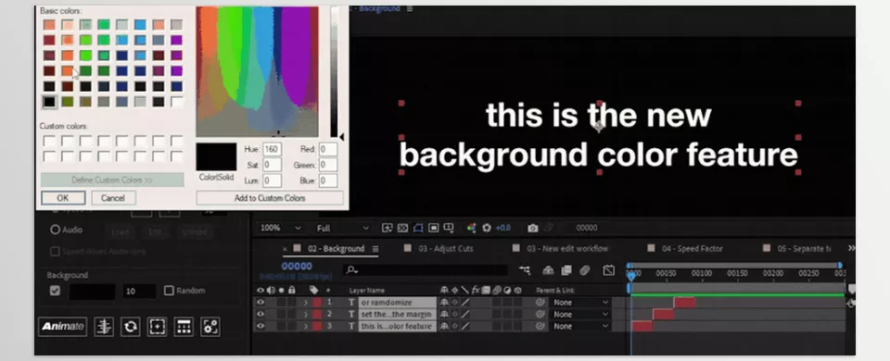Toggle transparency grid icon in viewer
The height and width of the screenshot is (361, 890).
pos(403,228)
